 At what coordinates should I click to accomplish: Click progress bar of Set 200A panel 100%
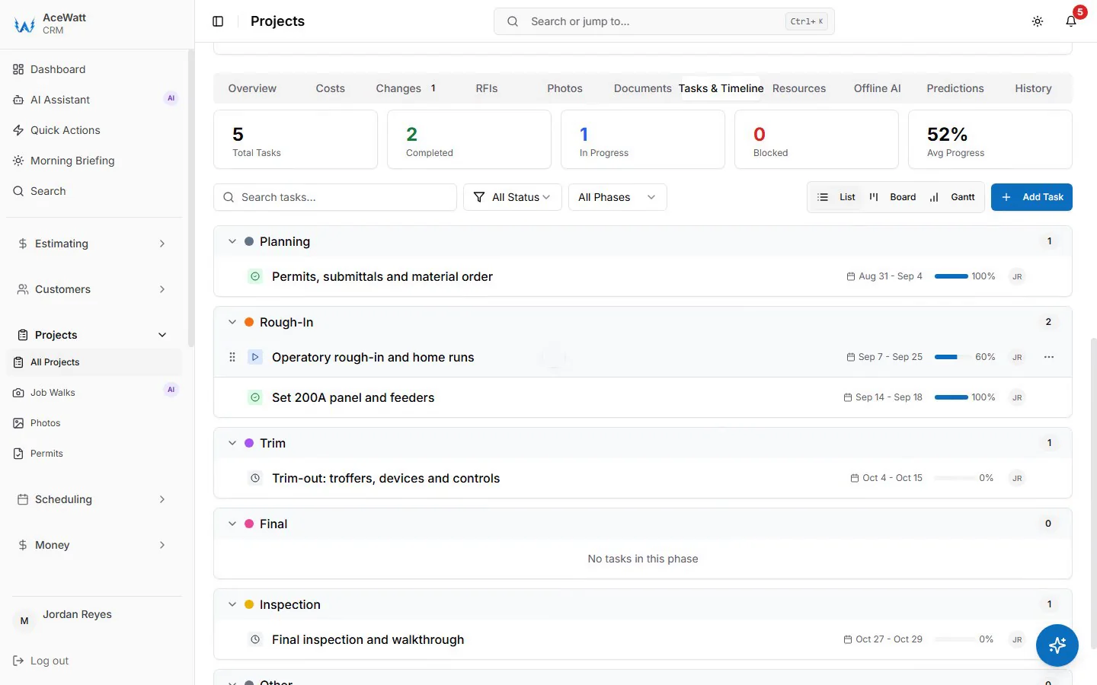pos(951,397)
